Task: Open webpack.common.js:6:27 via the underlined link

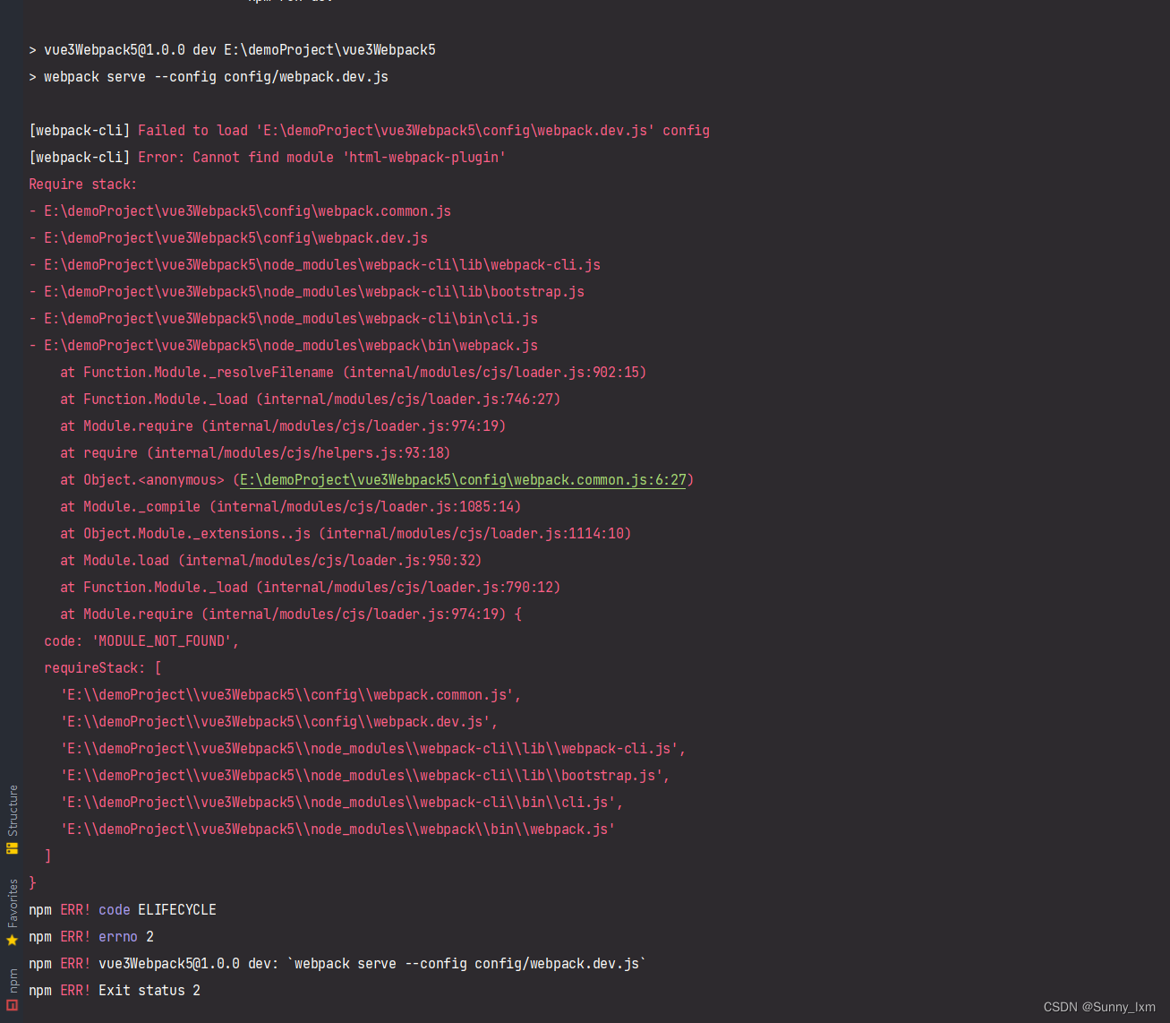Action: click(462, 479)
